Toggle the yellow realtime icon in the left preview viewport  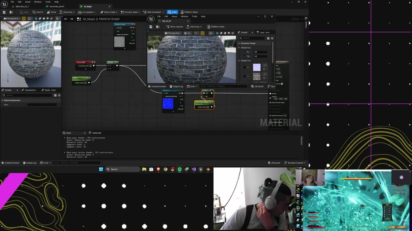23,19
